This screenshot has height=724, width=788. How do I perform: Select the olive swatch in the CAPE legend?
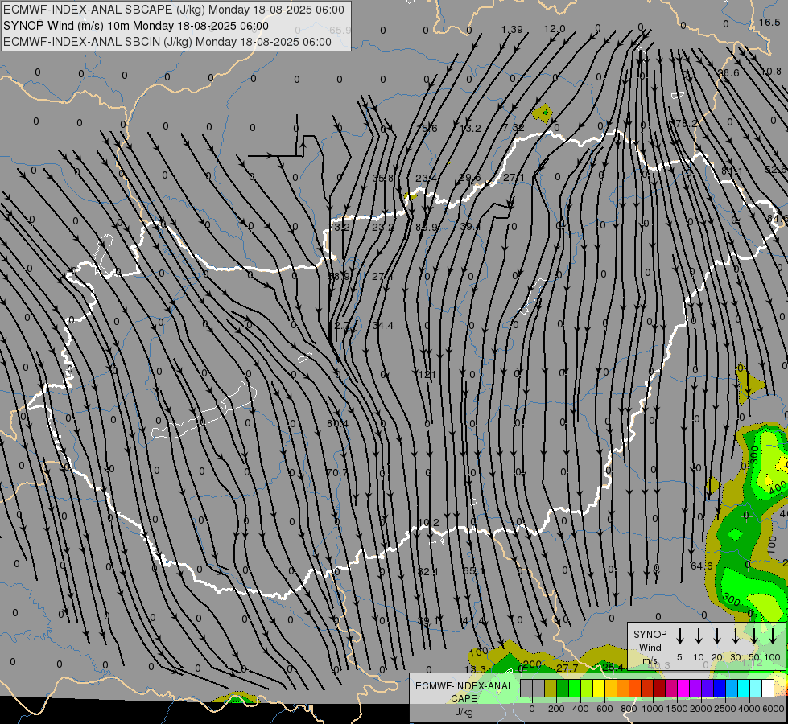point(551,689)
